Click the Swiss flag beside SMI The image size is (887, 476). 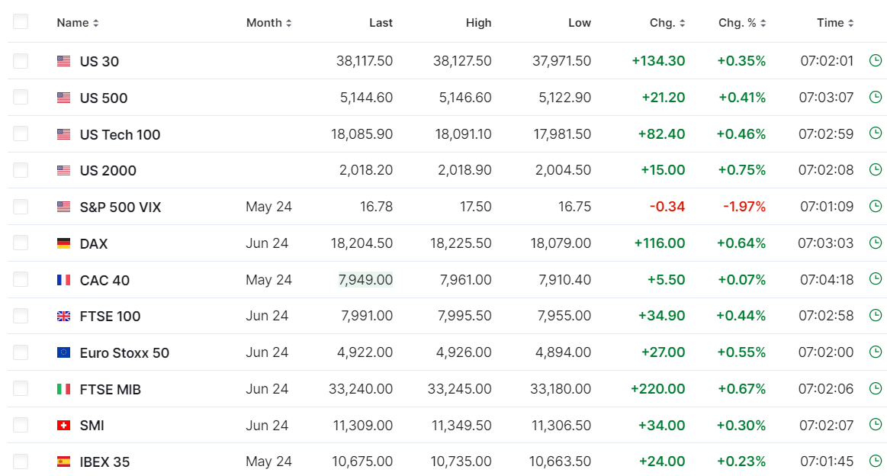coord(63,425)
